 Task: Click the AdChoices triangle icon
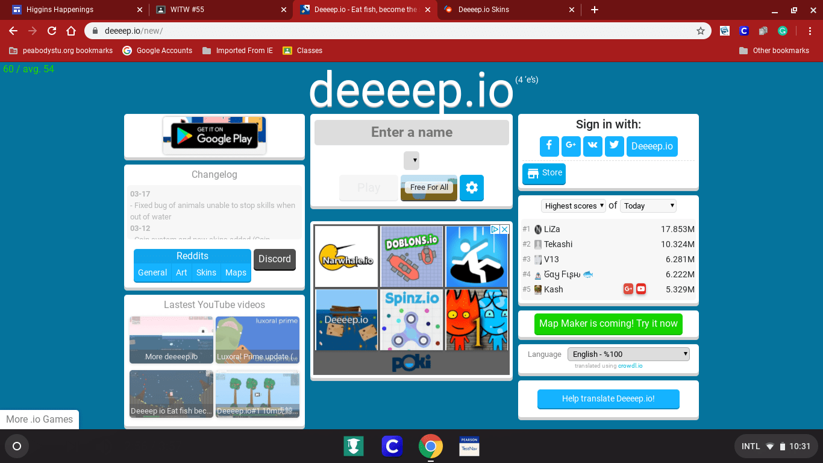pyautogui.click(x=495, y=230)
